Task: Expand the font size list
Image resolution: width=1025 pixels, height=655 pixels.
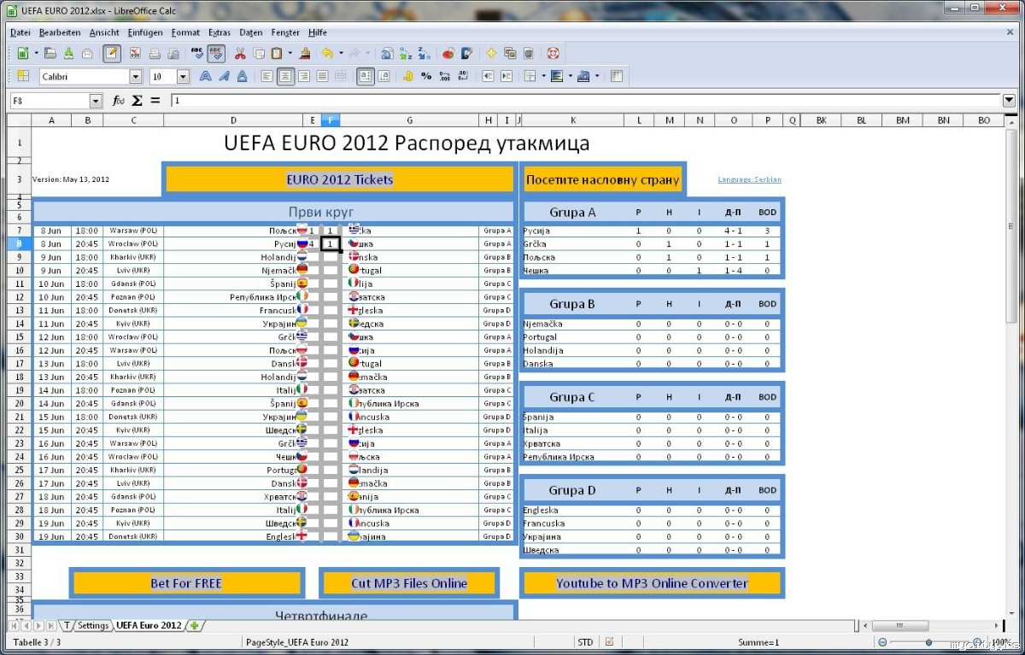Action: (183, 76)
